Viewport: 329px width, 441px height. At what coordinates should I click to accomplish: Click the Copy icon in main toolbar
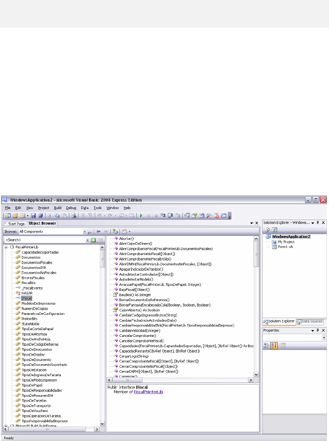point(57,215)
